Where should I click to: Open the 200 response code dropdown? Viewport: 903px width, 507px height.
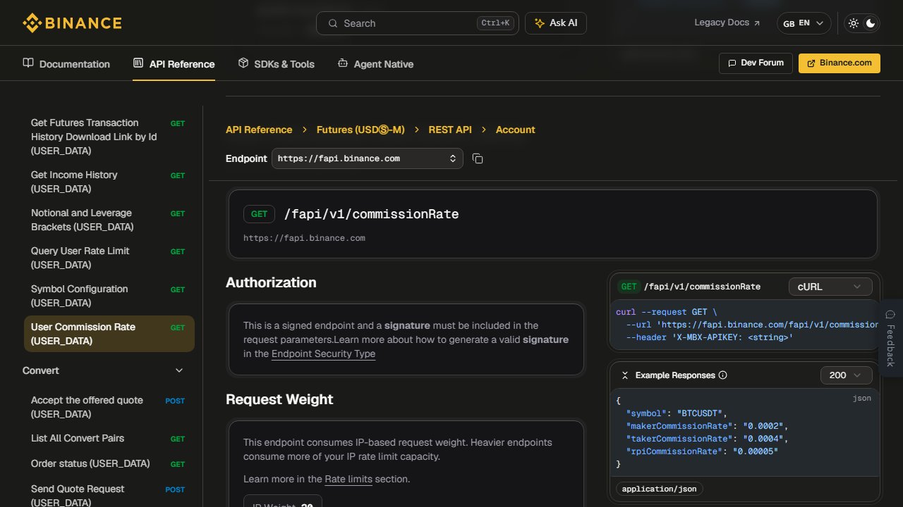[x=847, y=375]
